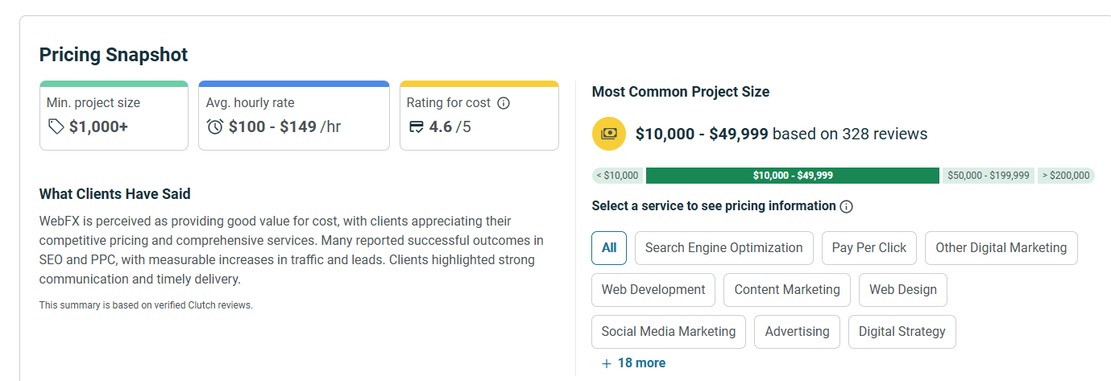
Task: Click the price tag icon beside $1,000+
Action: point(56,126)
